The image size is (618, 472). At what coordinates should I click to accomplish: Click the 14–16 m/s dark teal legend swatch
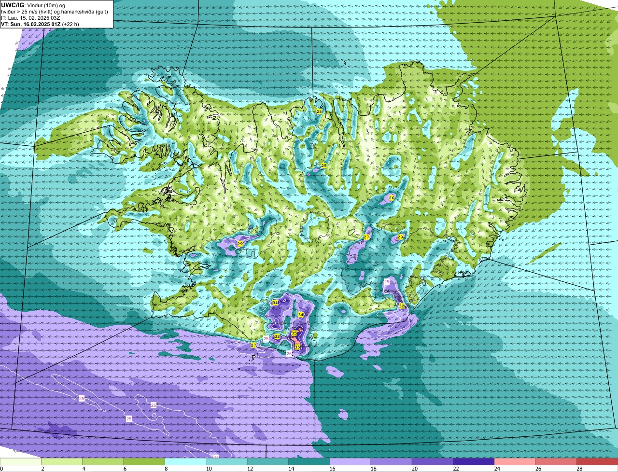coord(309,462)
